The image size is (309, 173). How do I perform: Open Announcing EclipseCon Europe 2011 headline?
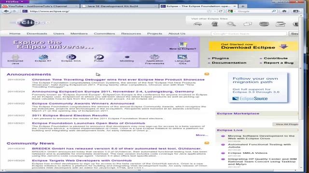tap(113, 92)
